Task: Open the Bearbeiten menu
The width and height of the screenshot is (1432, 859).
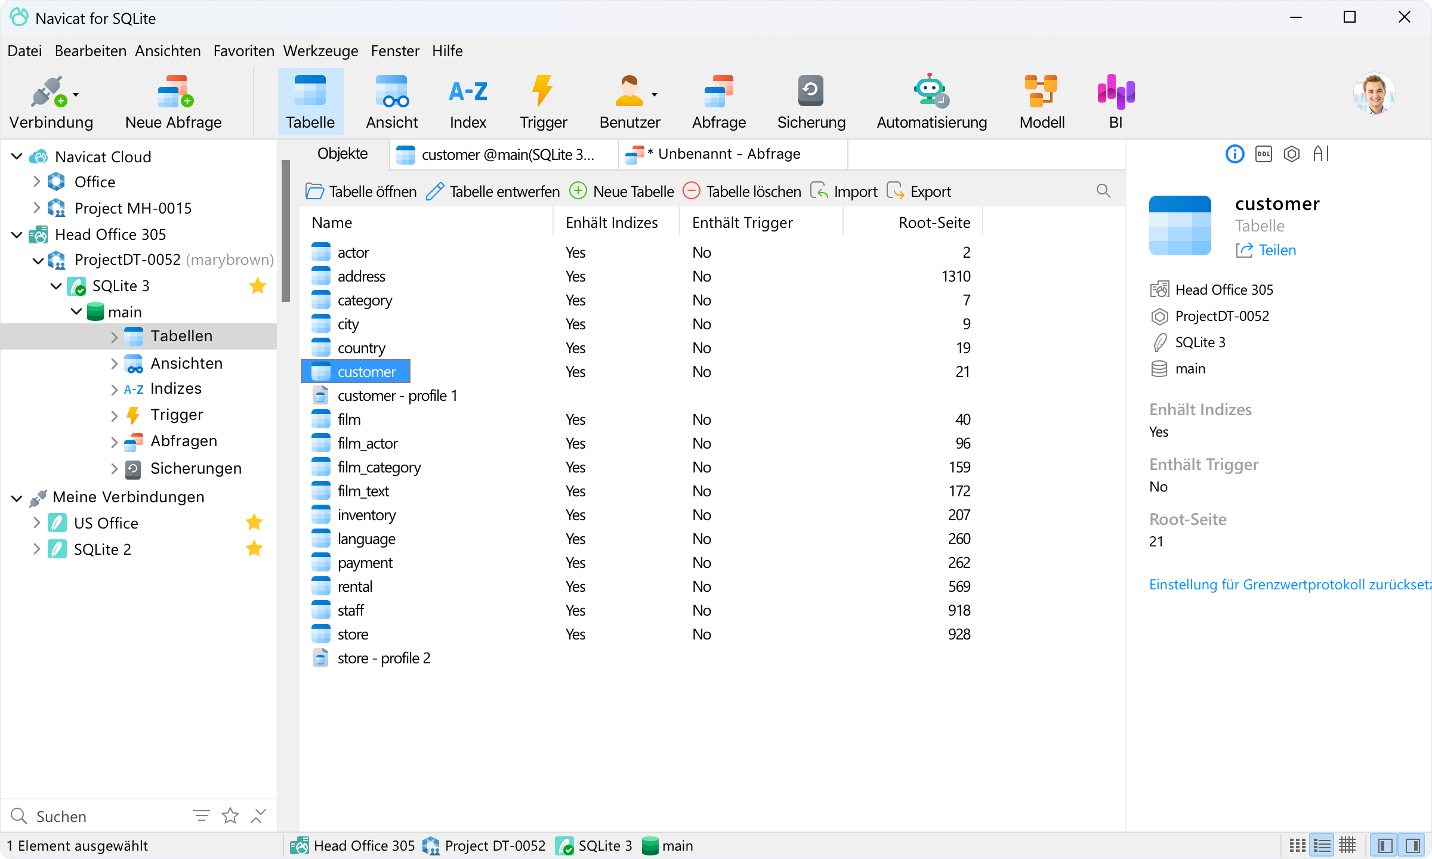Action: click(90, 51)
